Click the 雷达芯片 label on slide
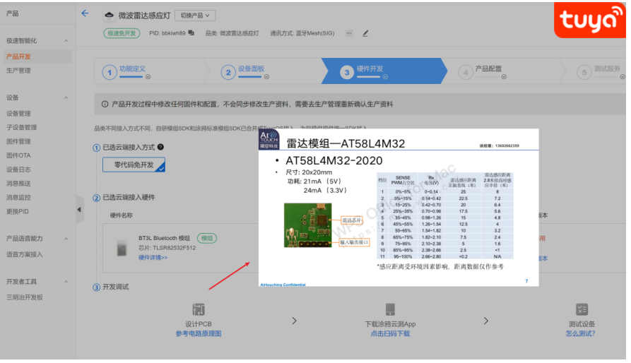 tap(352, 220)
